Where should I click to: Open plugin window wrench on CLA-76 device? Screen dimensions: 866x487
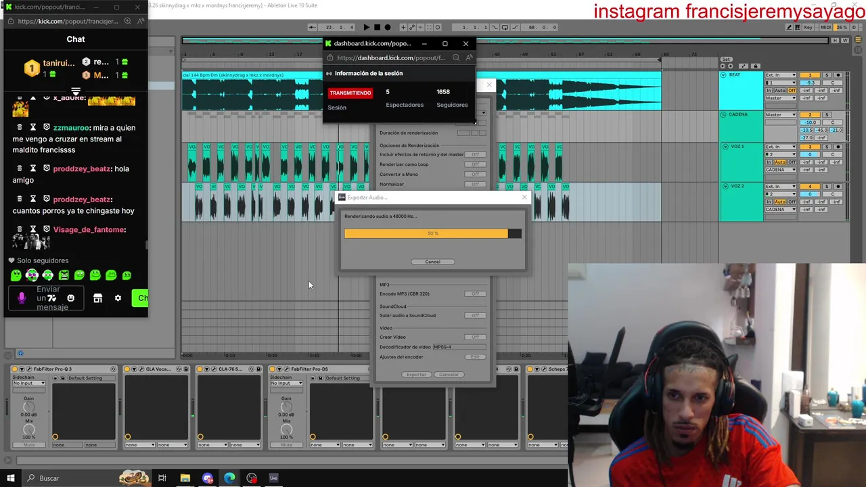click(214, 369)
